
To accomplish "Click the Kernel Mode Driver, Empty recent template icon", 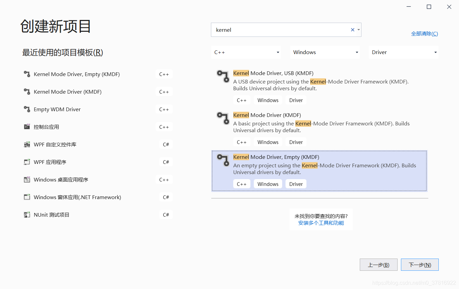I will point(27,74).
